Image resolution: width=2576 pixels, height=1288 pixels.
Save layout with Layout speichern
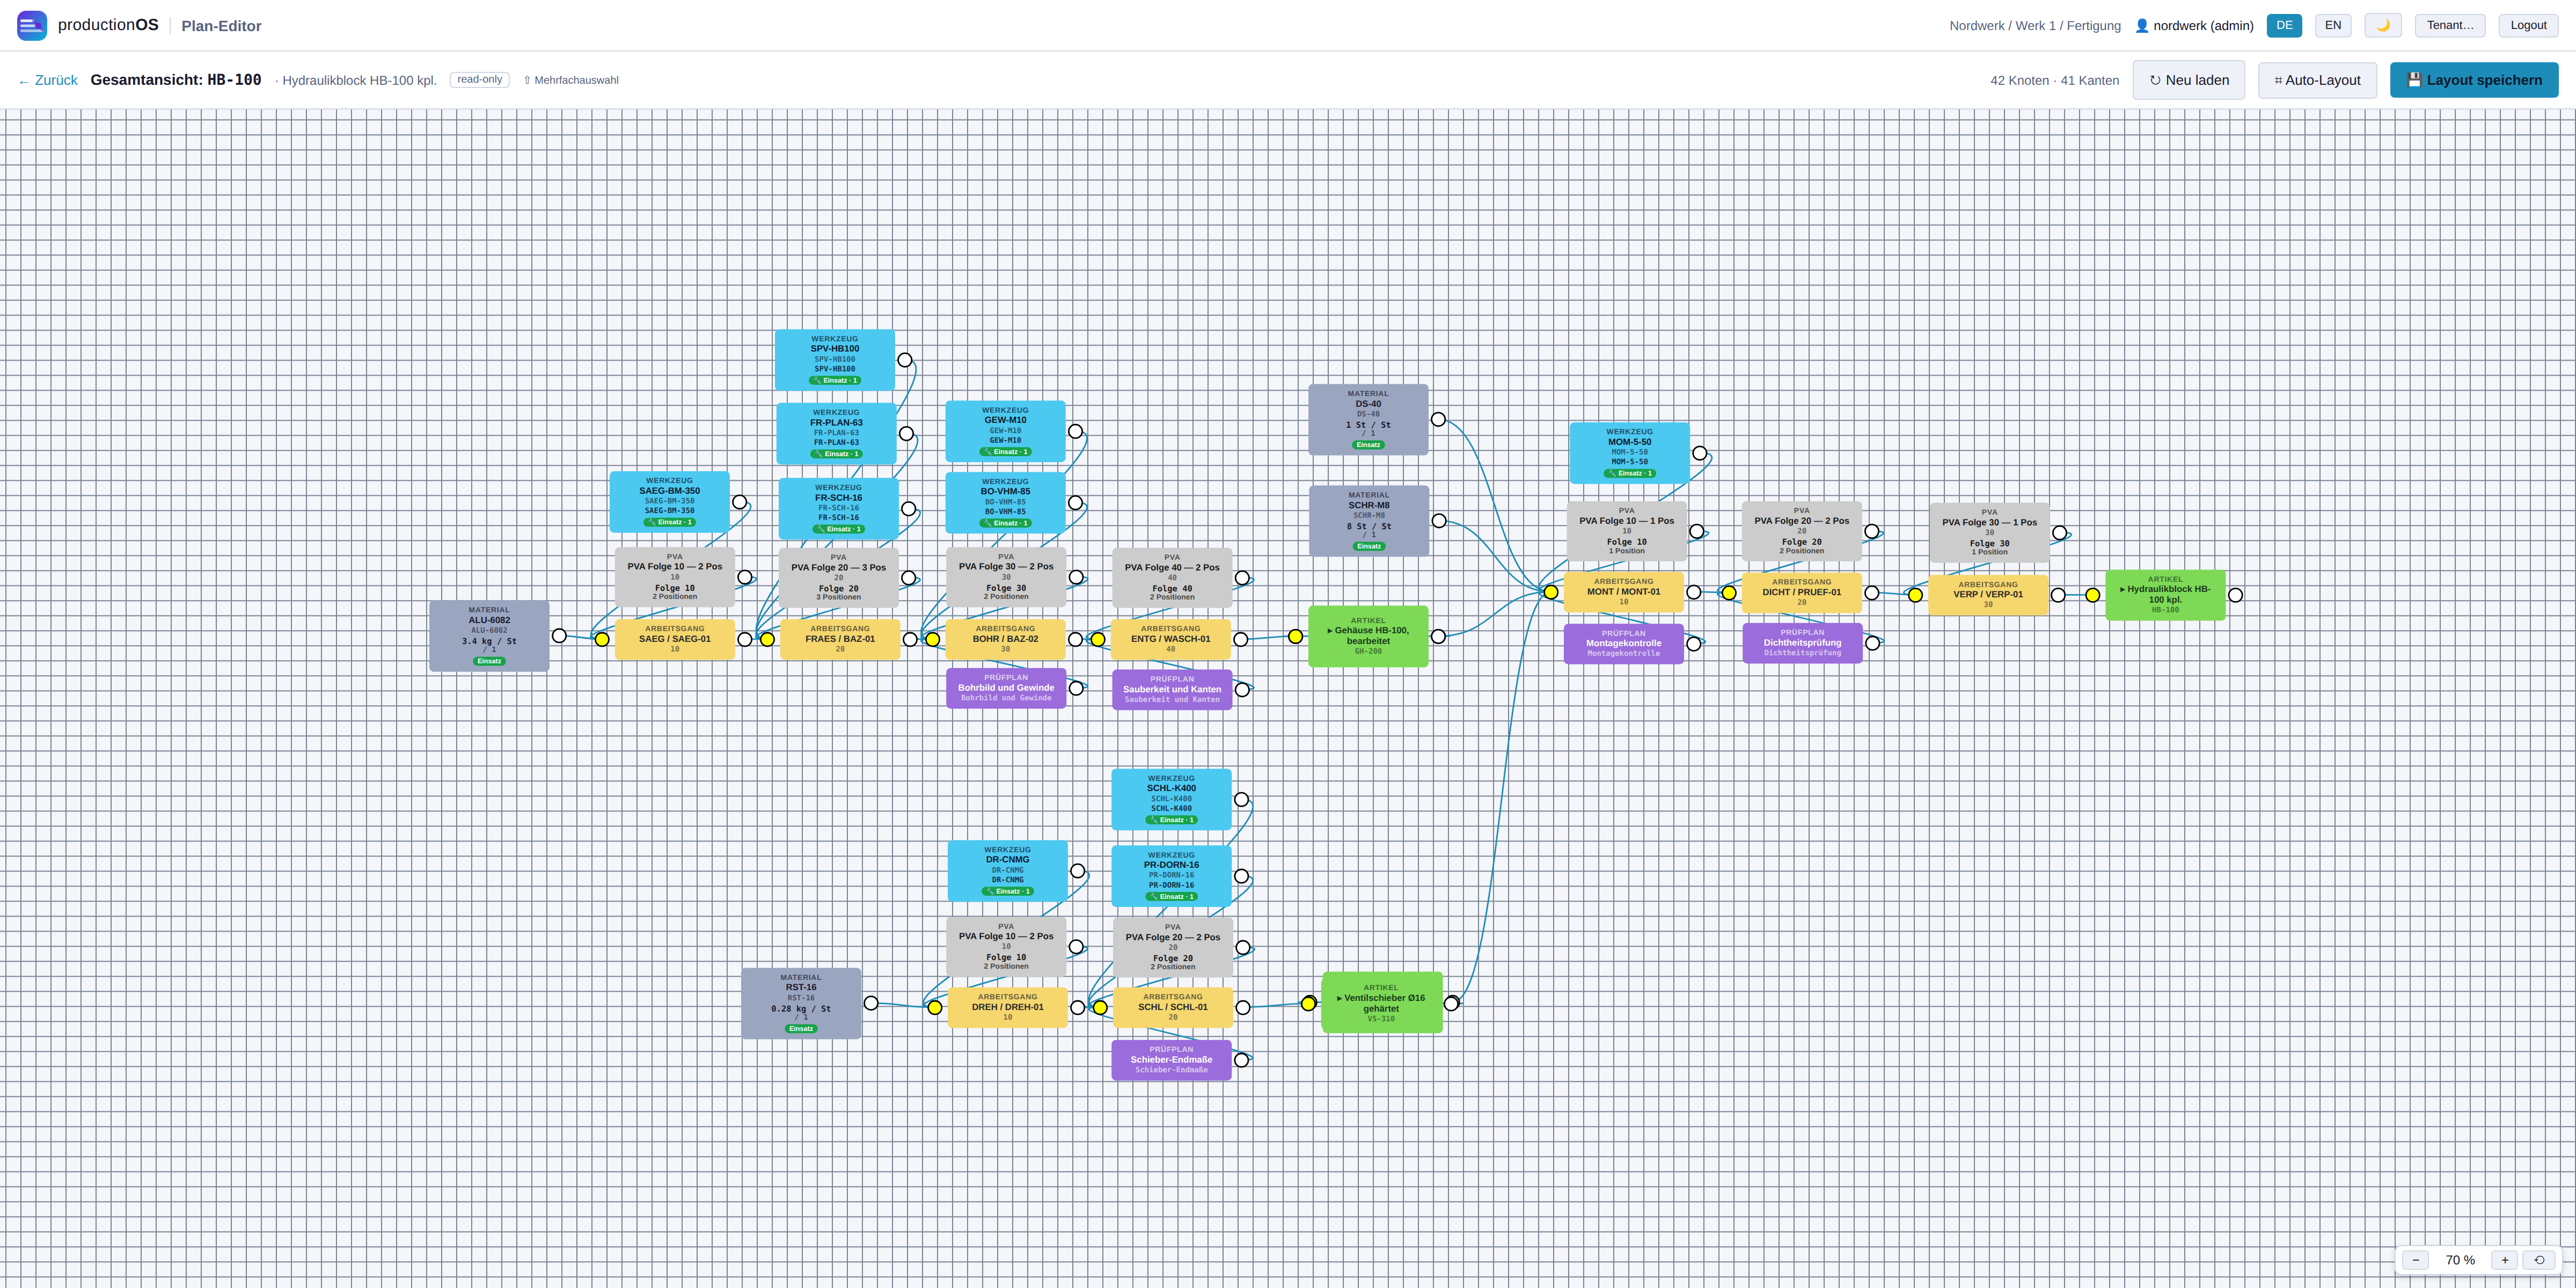click(2473, 80)
